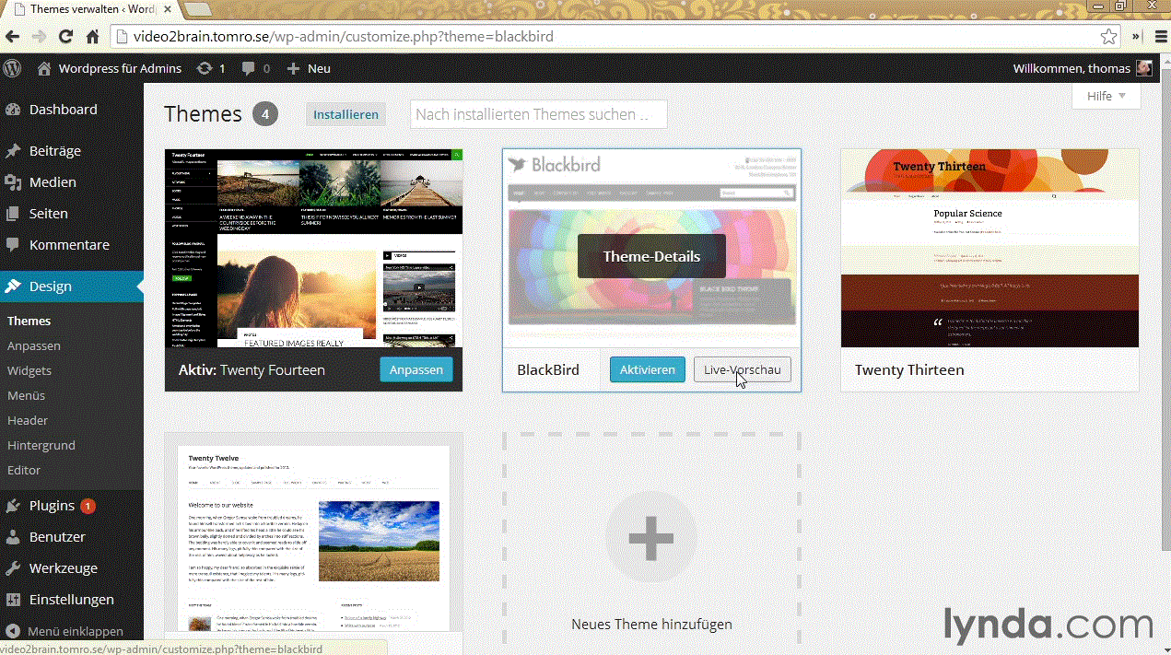Click the Installieren button

345,114
